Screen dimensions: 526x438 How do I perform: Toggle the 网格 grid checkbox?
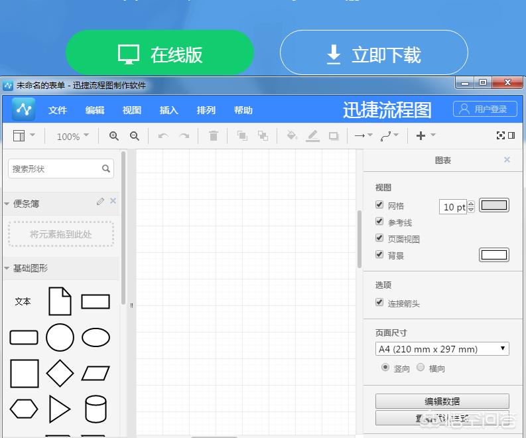coord(379,205)
